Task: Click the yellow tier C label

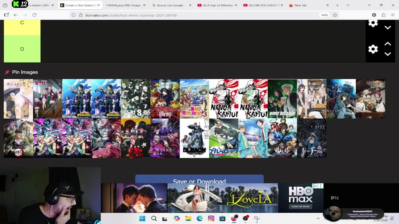Action: (22, 28)
